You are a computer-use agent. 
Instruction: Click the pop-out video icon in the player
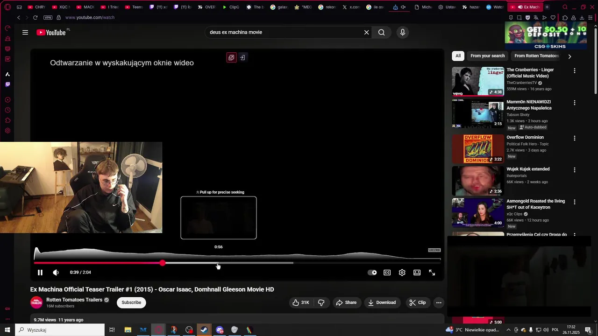click(231, 57)
